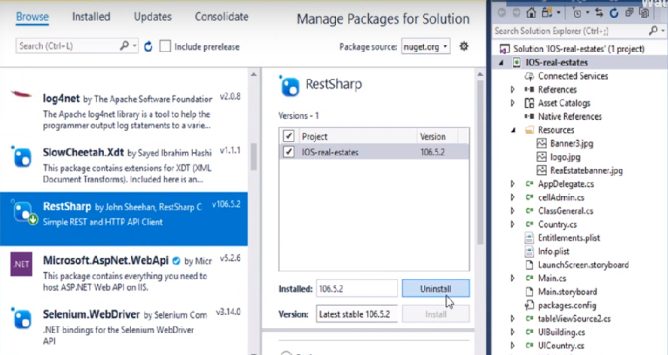The height and width of the screenshot is (355, 668).
Task: Click the SlowCheetah.Xdt package icon
Action: pyautogui.click(x=21, y=156)
